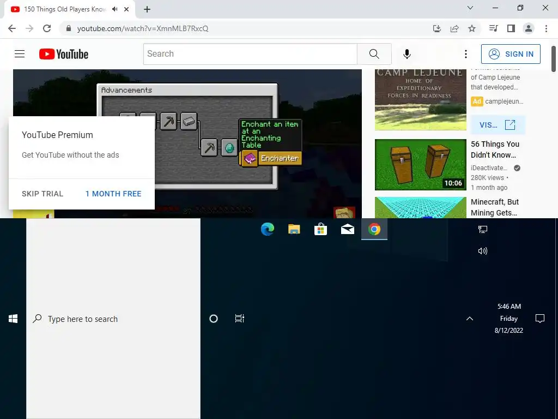Open Windows Start menu
Image resolution: width=558 pixels, height=419 pixels.
13,319
